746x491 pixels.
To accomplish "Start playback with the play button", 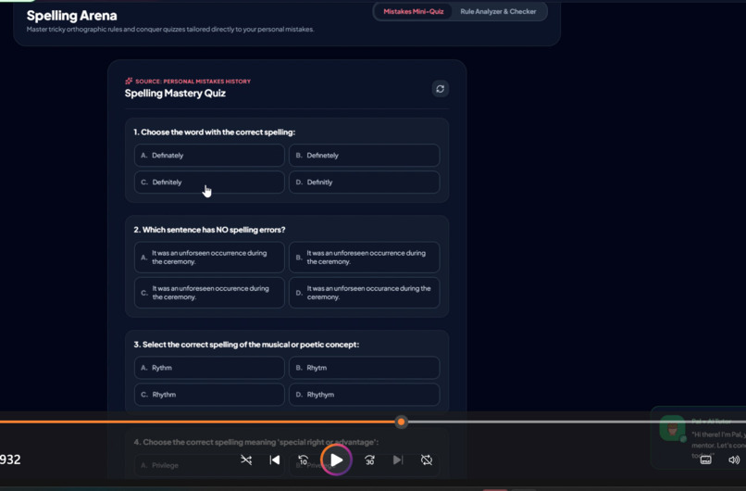I will 336,460.
